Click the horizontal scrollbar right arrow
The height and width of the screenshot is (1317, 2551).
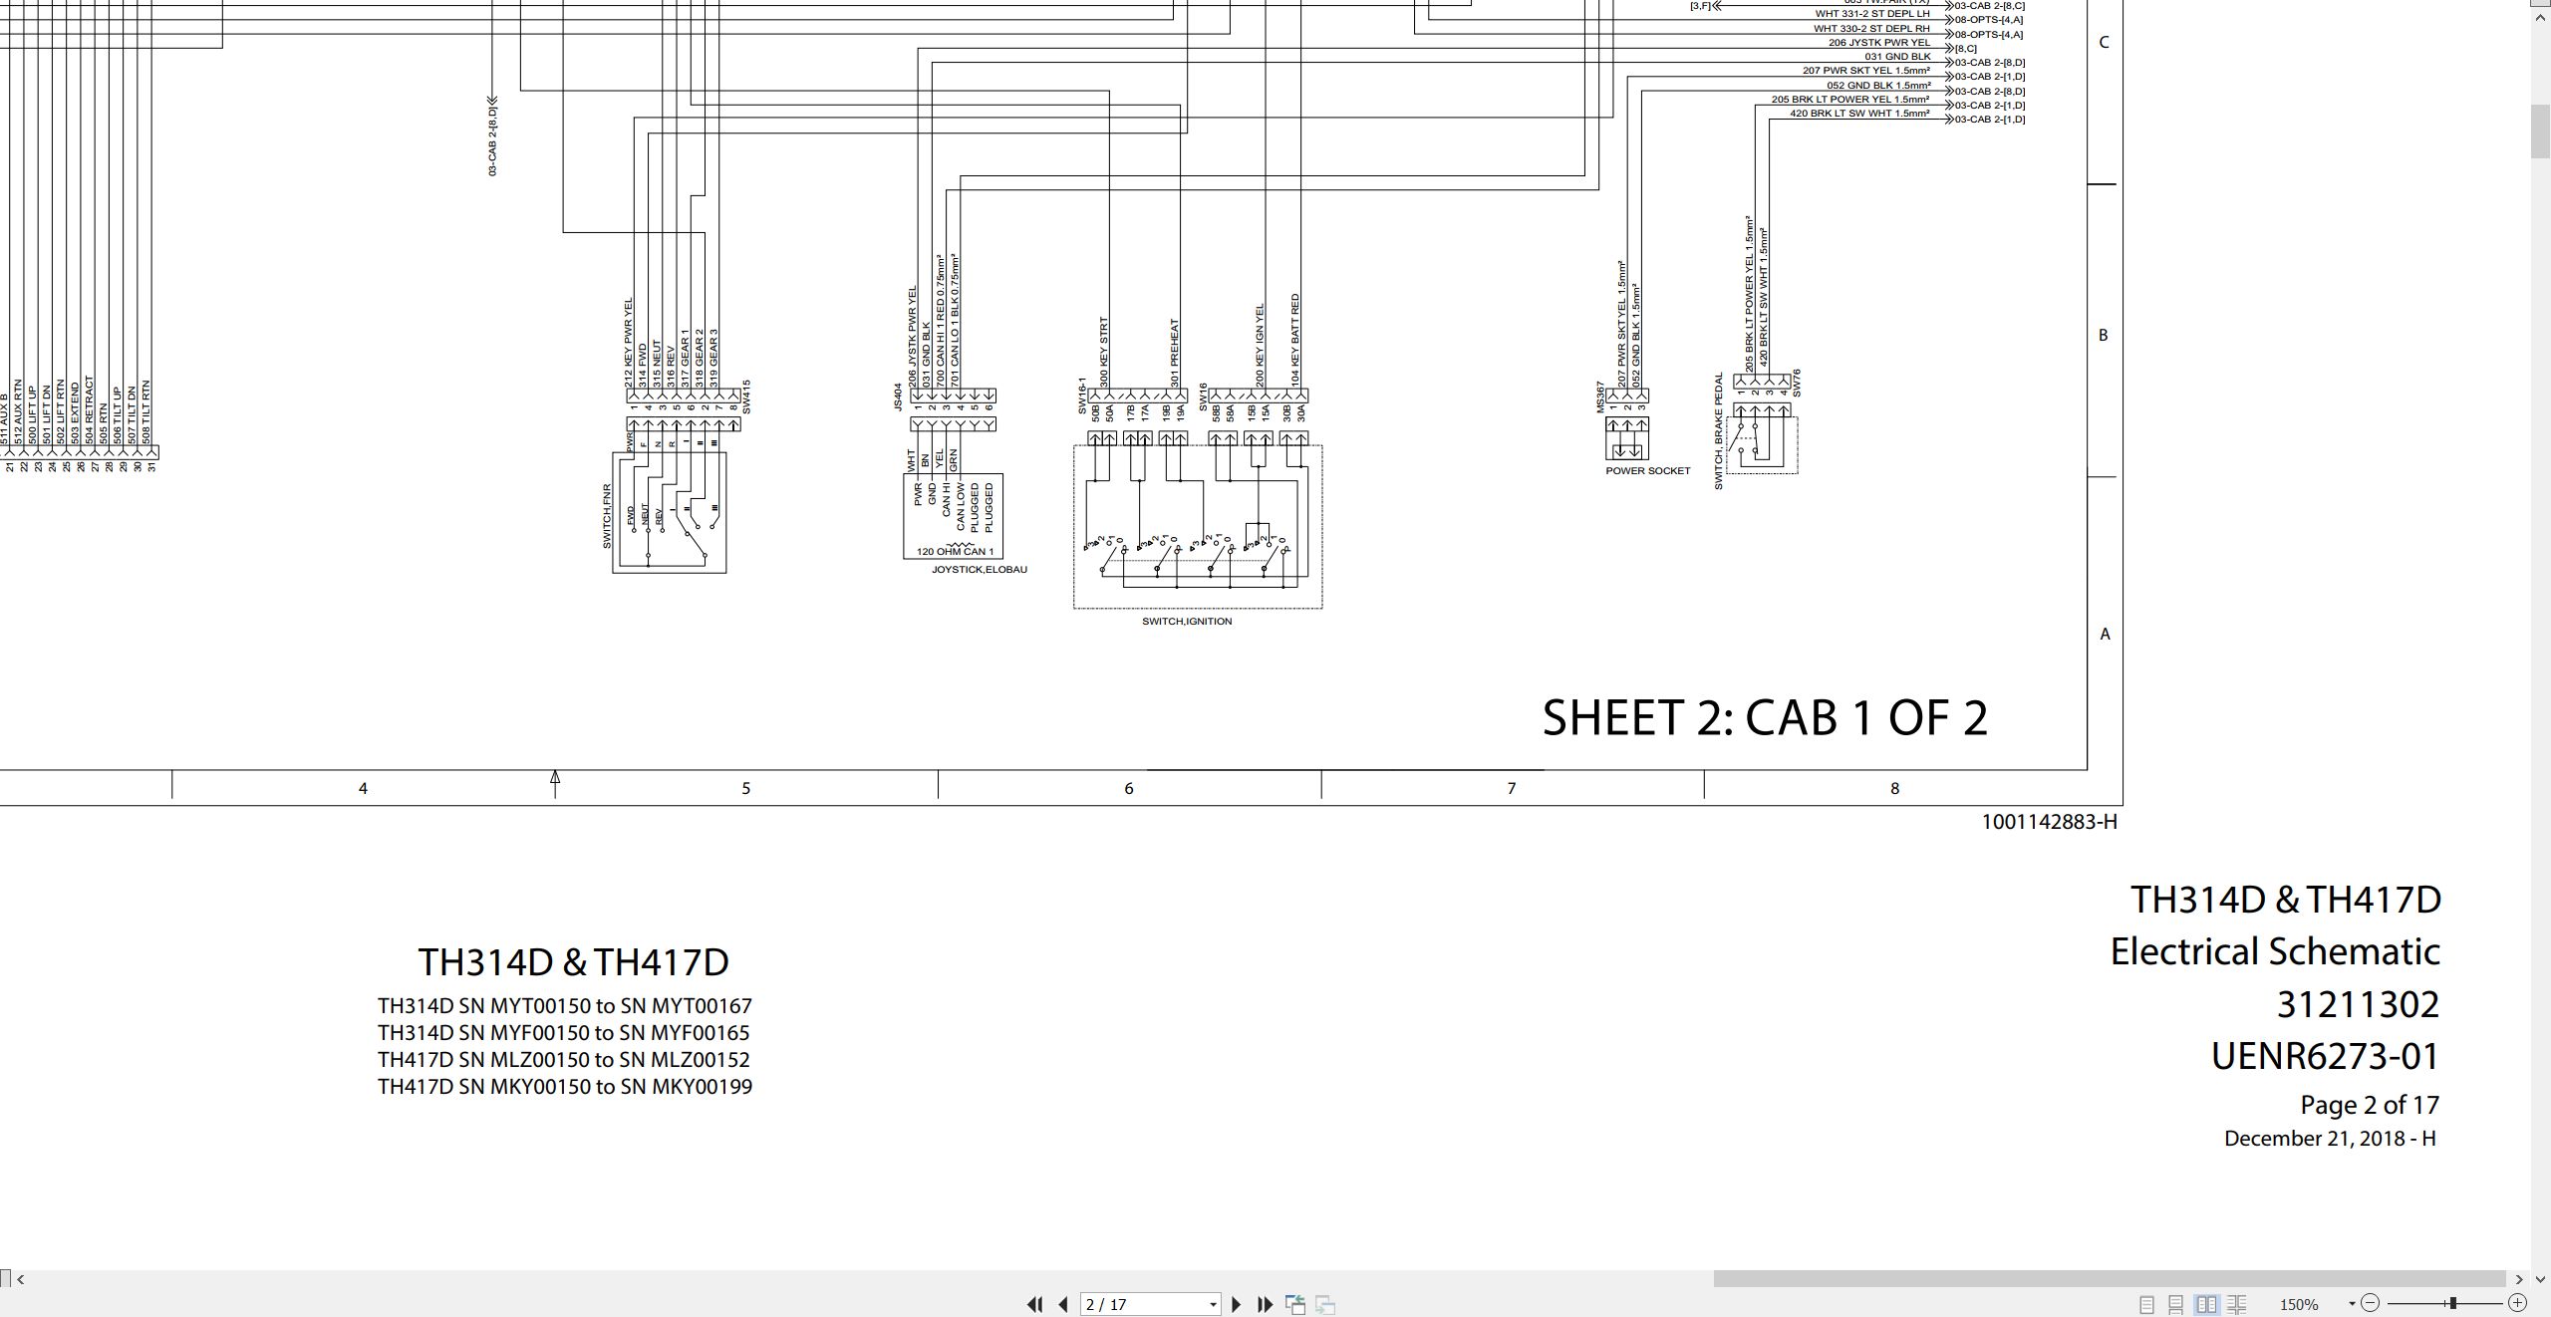tap(2519, 1279)
